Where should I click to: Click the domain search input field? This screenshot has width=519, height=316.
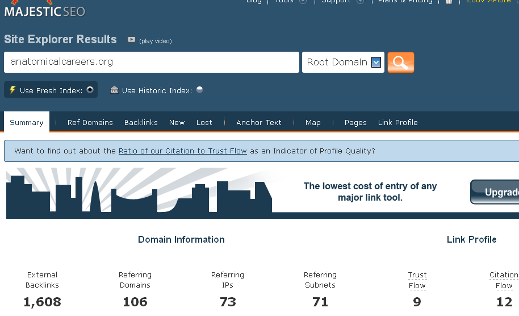(152, 62)
